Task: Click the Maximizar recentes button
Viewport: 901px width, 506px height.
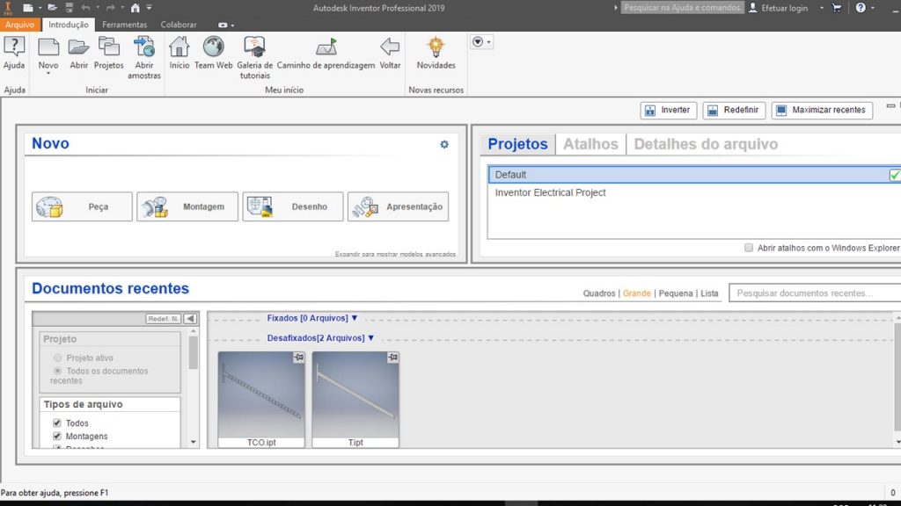Action: pos(823,110)
